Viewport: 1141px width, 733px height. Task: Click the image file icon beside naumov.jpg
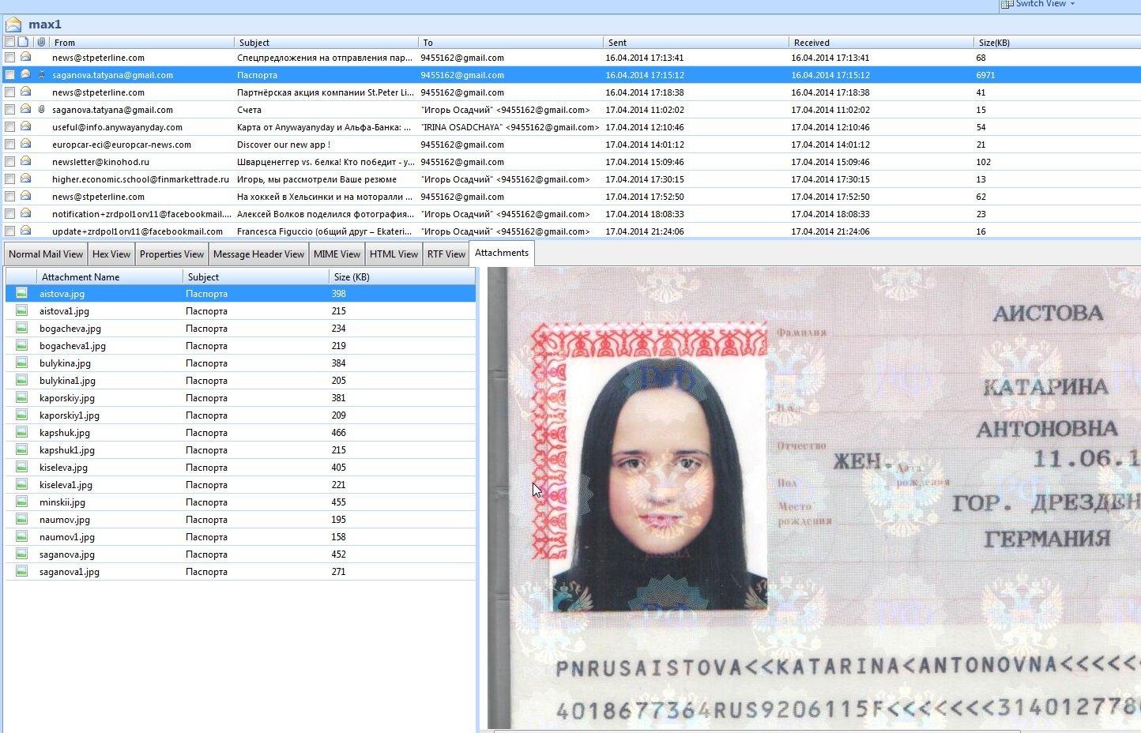21,519
